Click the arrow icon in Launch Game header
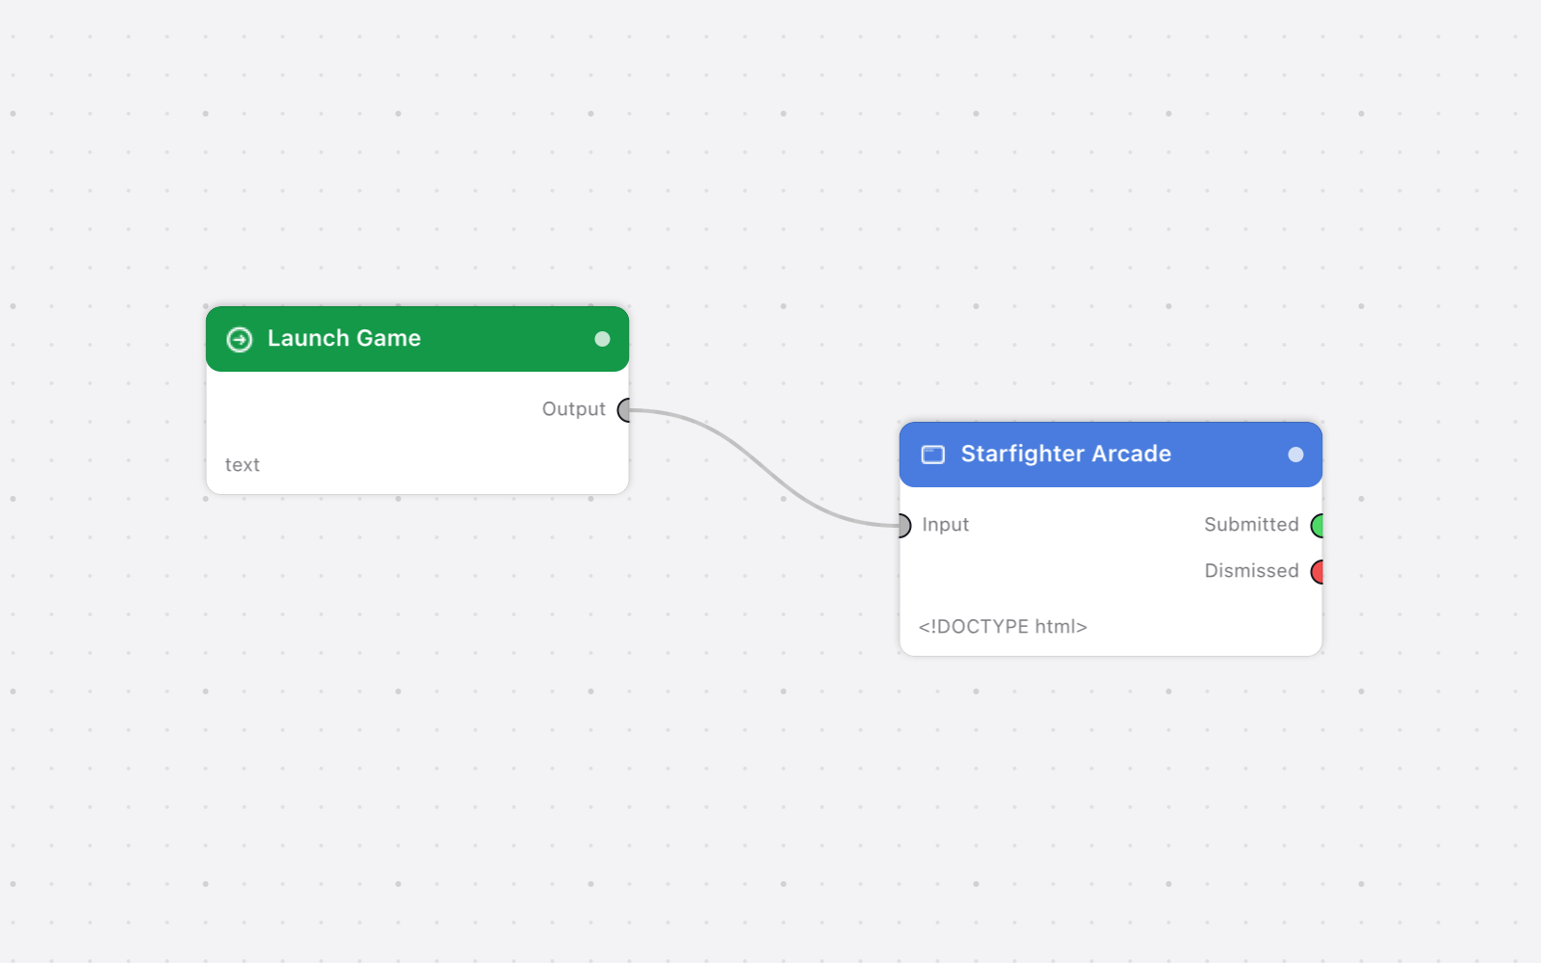This screenshot has width=1541, height=963. click(x=239, y=339)
